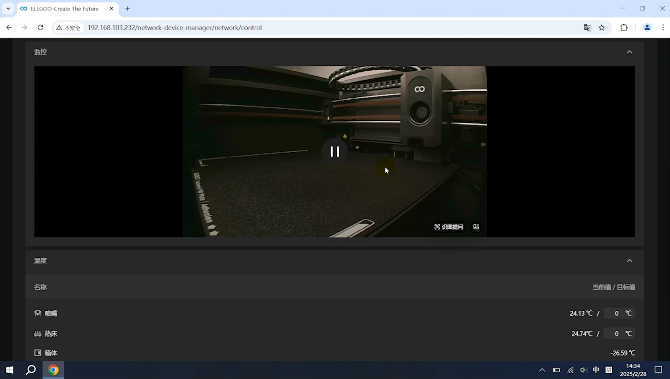
Task: Set the 喷嘴 nozzle target temperature field
Action: tap(616, 314)
